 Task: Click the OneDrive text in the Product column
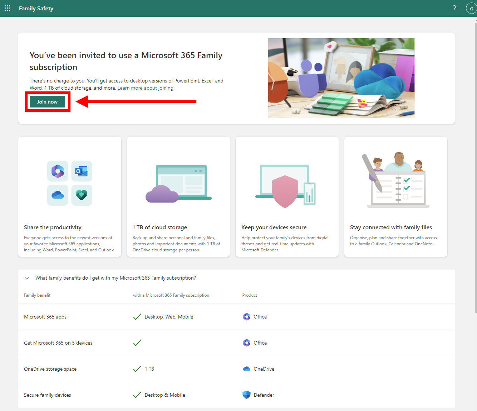pyautogui.click(x=264, y=369)
